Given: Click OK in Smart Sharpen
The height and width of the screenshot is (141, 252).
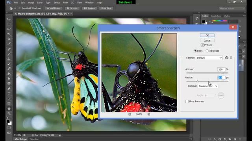Looking at the screenshot, I should tap(207, 35).
